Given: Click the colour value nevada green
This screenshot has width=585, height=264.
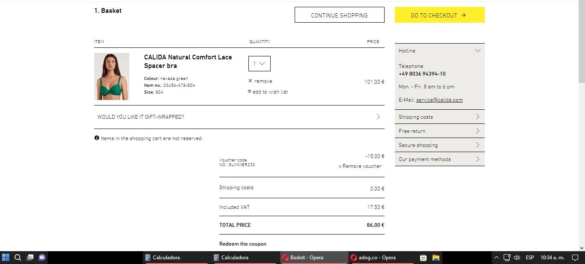Looking at the screenshot, I should point(174,79).
